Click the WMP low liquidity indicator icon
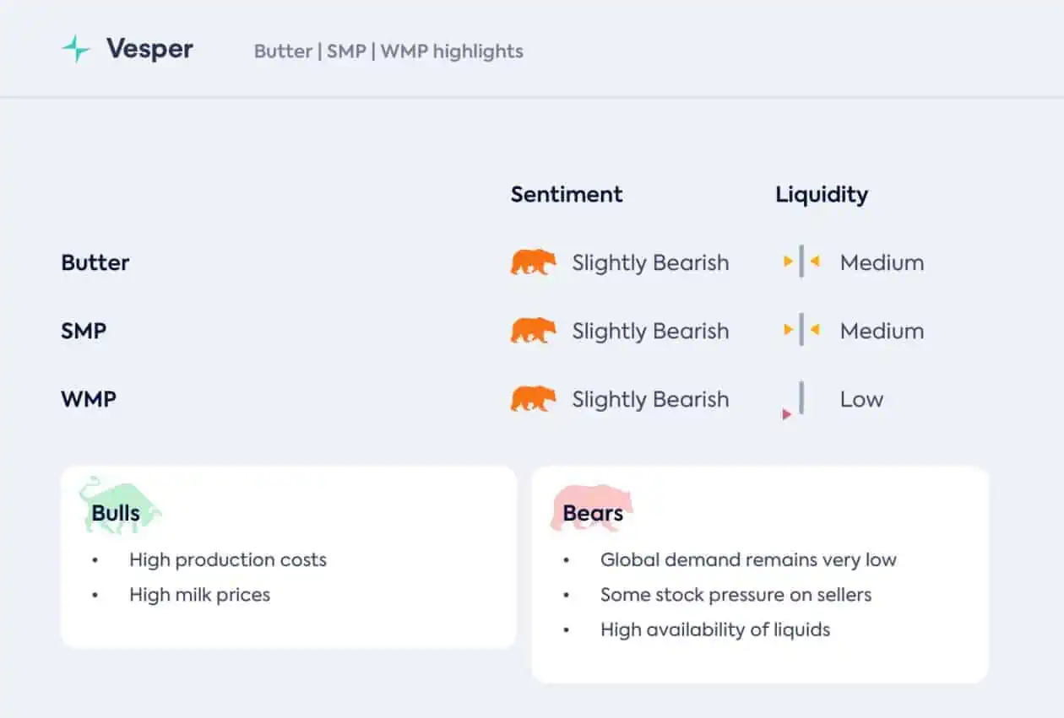The width and height of the screenshot is (1064, 718). click(794, 400)
